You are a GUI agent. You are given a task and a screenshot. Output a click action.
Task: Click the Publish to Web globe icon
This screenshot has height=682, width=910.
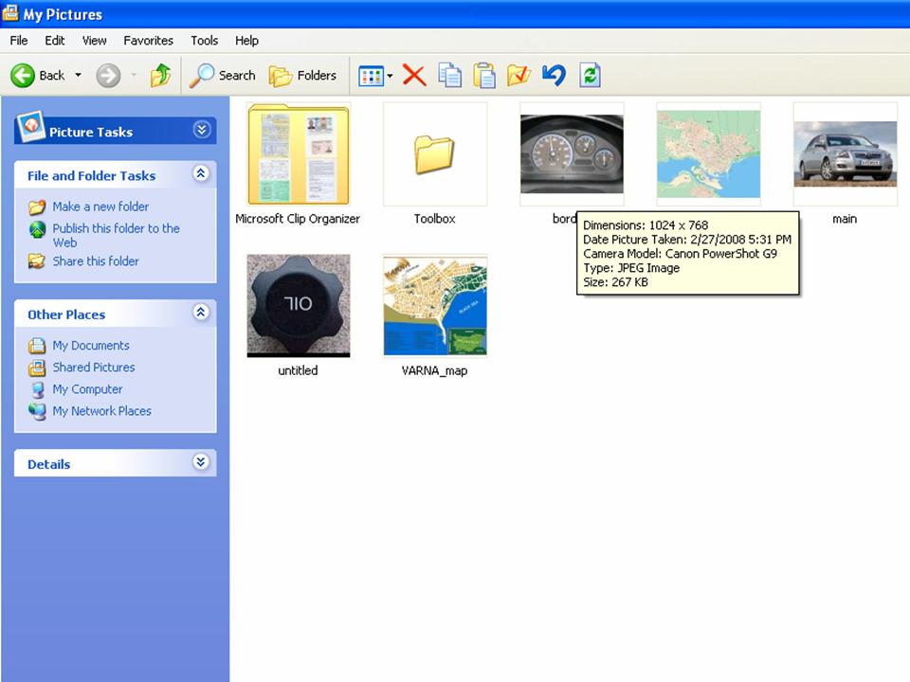[x=37, y=229]
